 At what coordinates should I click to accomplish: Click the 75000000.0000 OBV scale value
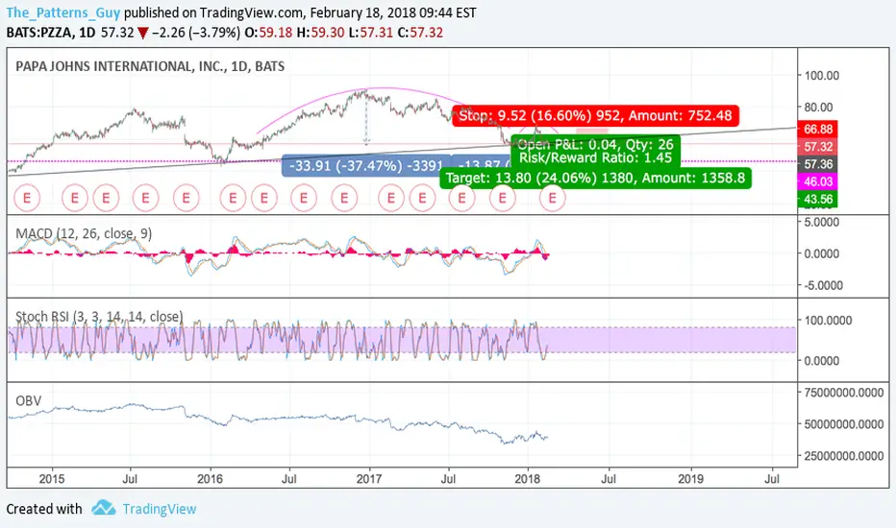pyautogui.click(x=843, y=393)
